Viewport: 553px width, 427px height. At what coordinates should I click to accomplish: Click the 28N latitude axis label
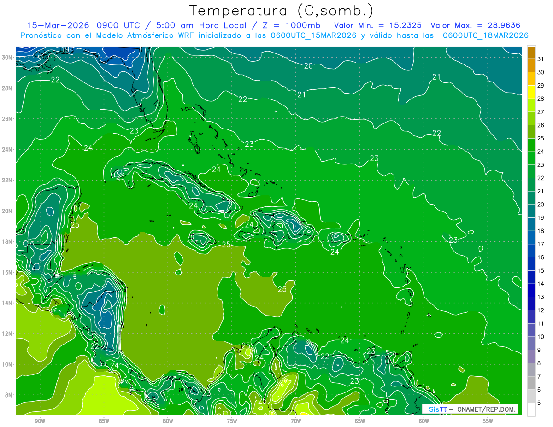pos(8,88)
